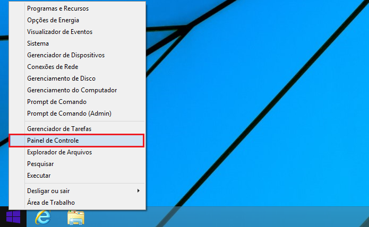Open Opções de Energia

pyautogui.click(x=77, y=20)
